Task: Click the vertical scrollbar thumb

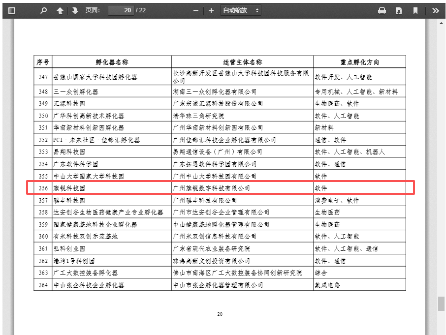Action: 441,304
